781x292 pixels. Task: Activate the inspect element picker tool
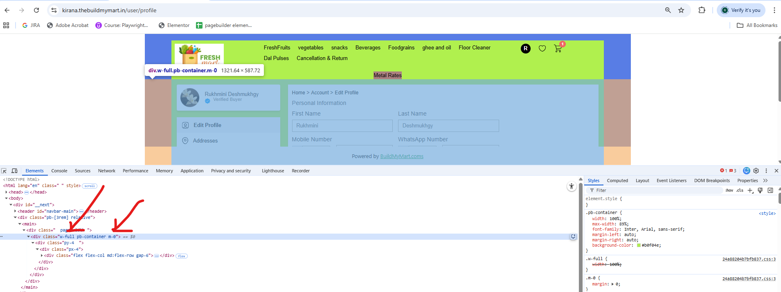4,171
